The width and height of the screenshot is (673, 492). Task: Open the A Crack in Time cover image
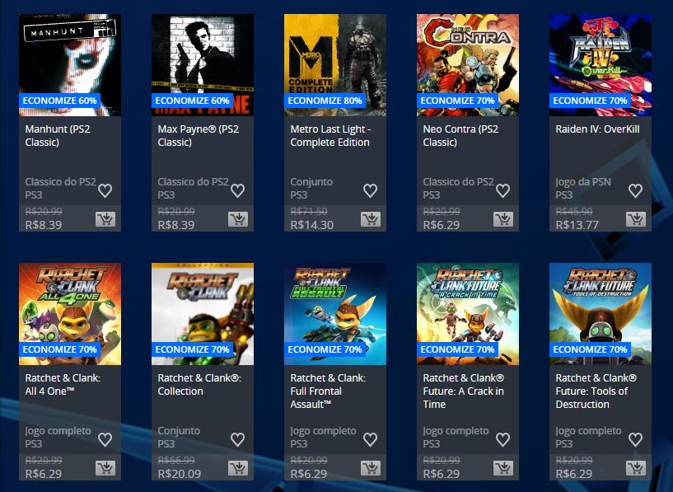pos(468,314)
